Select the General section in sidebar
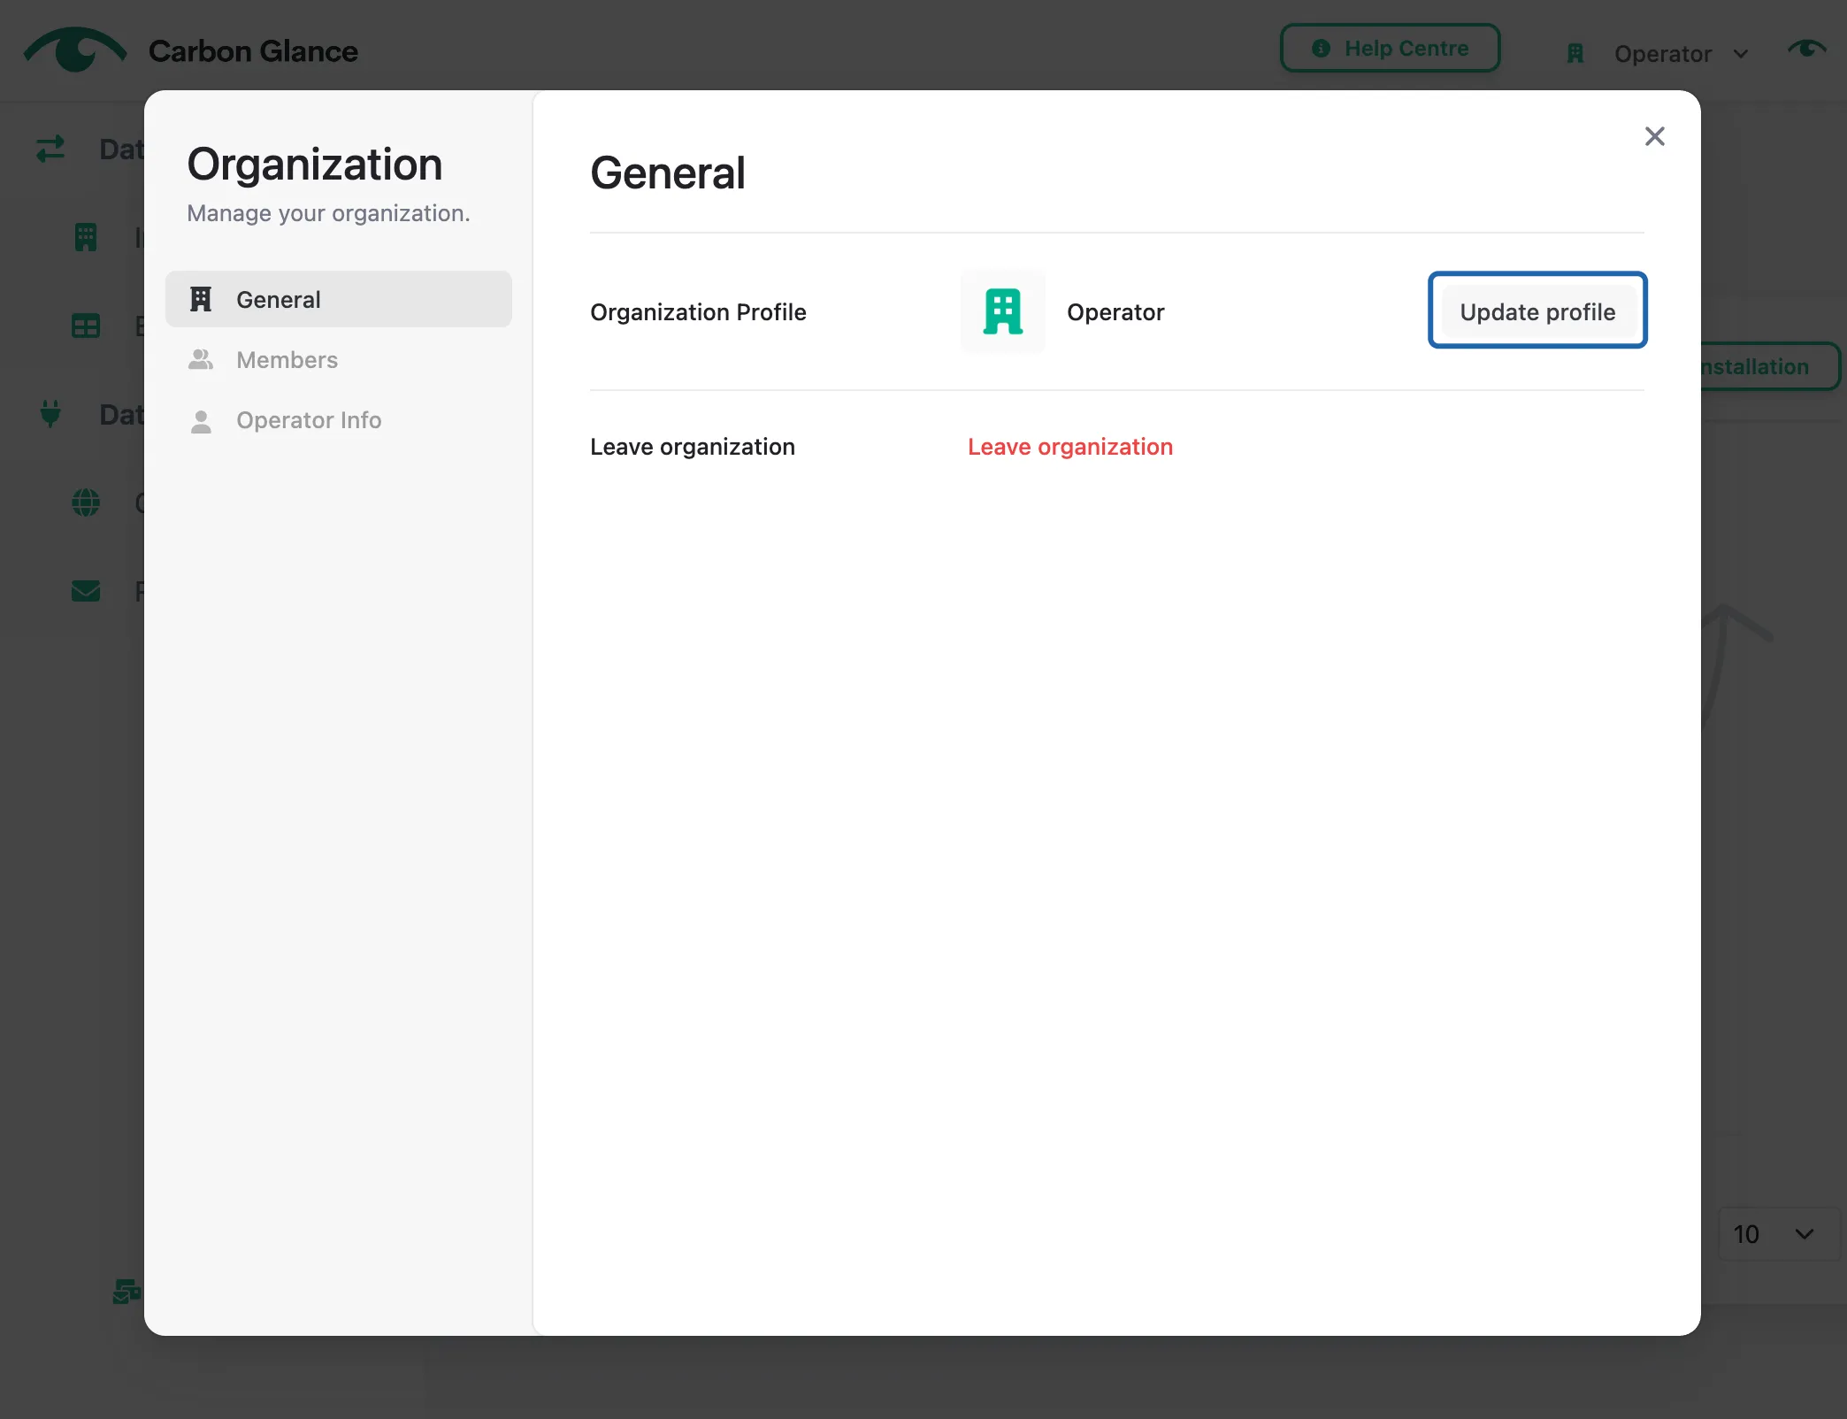The height and width of the screenshot is (1419, 1847). coord(339,299)
